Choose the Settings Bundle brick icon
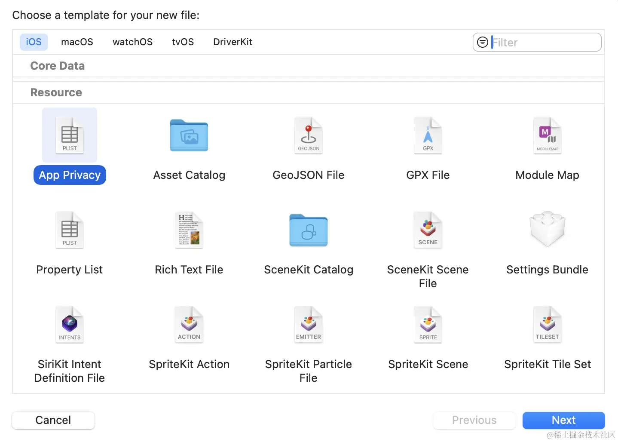Viewport: 618px width, 442px height. (548, 229)
